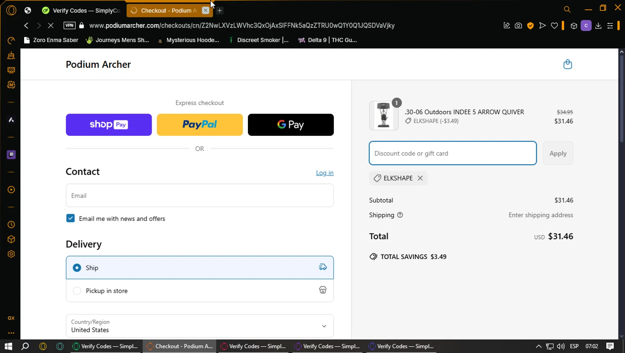Expand the Country/Region dropdown
The height and width of the screenshot is (353, 625).
(200, 326)
